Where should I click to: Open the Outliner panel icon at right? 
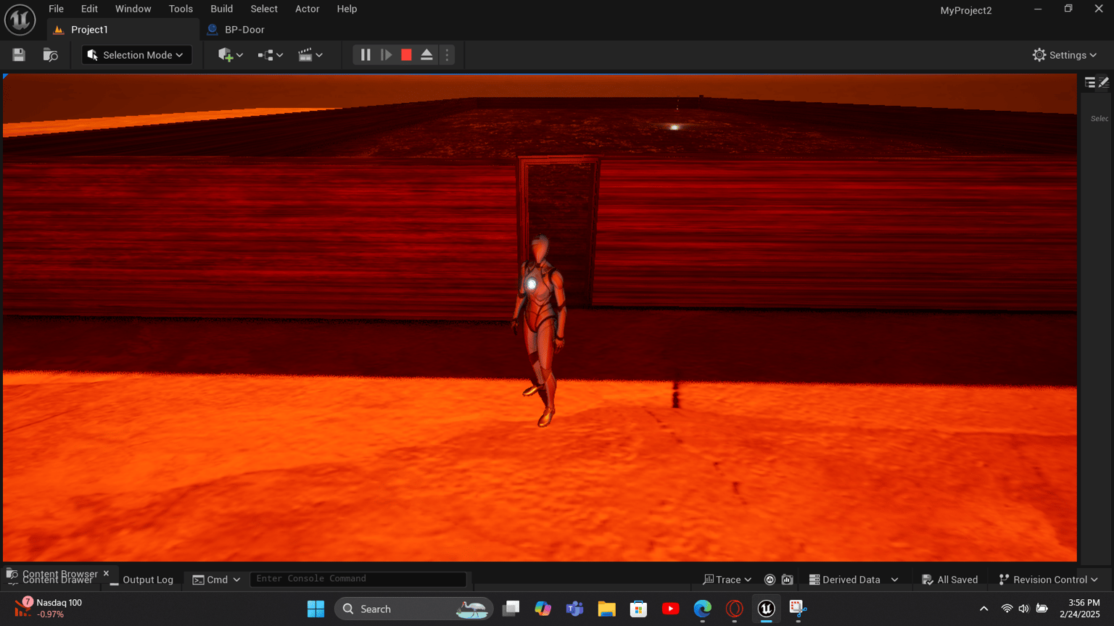click(x=1089, y=83)
